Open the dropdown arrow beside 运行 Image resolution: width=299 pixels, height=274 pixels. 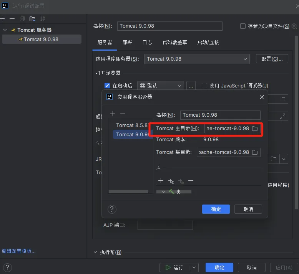tap(194, 267)
